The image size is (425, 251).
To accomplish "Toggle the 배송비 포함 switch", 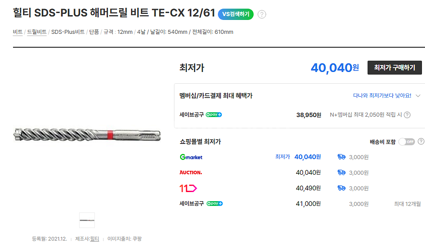I will (x=406, y=142).
